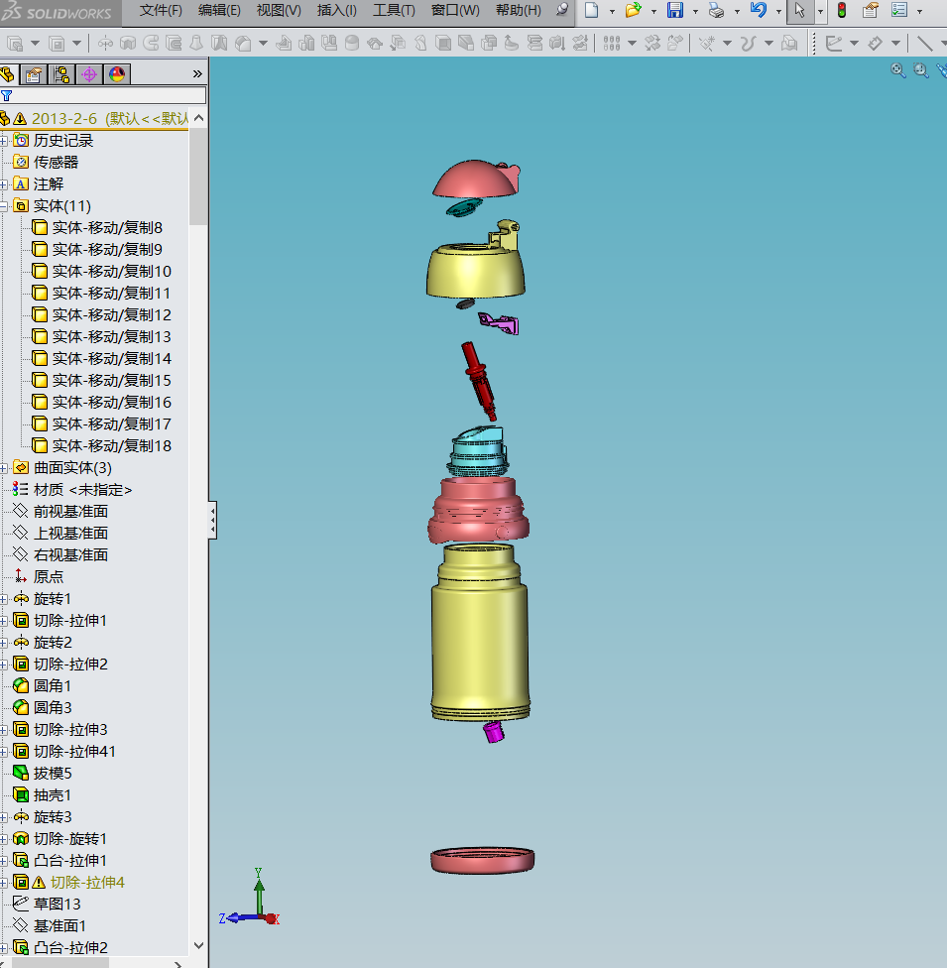Click the feature tree scroll-down arrow
This screenshot has width=947, height=968.
pyautogui.click(x=198, y=945)
